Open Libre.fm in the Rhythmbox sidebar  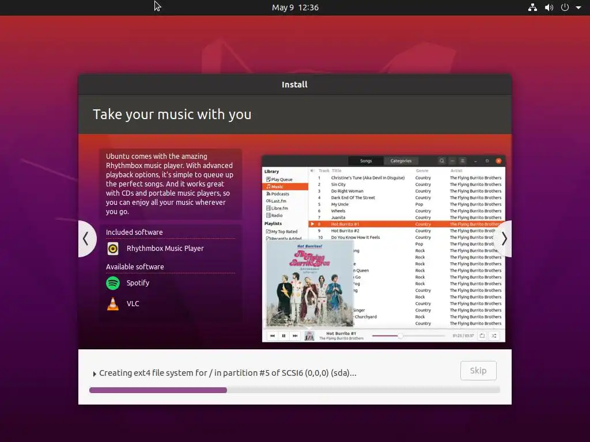tap(277, 208)
